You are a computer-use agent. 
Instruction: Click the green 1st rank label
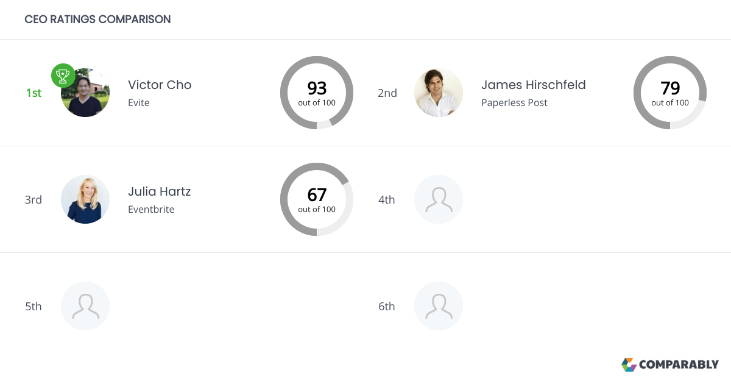(34, 93)
